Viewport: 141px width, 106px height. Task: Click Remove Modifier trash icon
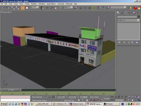tap(132, 42)
